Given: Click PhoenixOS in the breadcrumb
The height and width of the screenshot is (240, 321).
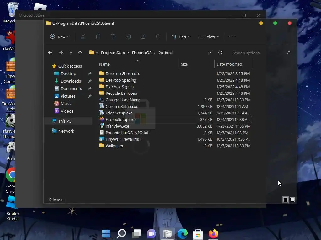Looking at the screenshot, I should pyautogui.click(x=142, y=52).
